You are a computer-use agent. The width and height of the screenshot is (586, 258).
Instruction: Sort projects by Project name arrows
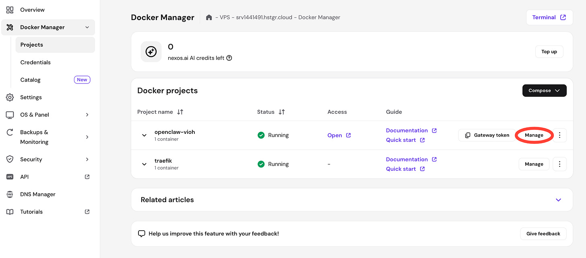tap(180, 112)
